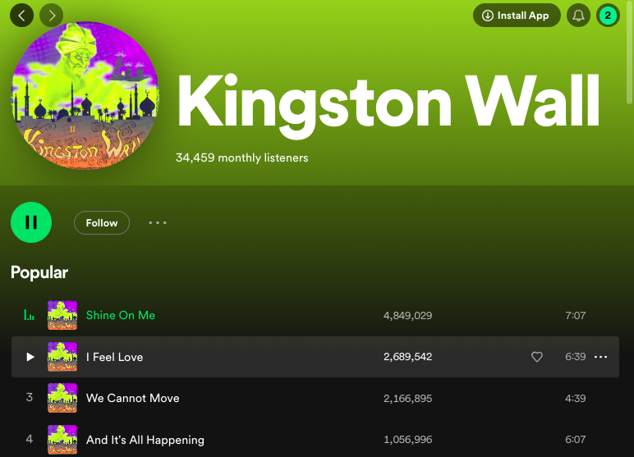Viewport: 634px width, 457px height.
Task: Click the Popular section heading
Action: pos(39,272)
